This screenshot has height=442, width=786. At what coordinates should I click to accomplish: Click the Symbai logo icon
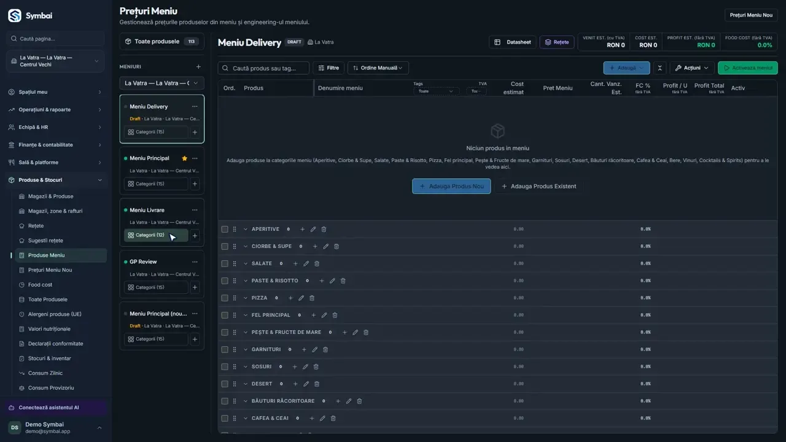pos(15,16)
